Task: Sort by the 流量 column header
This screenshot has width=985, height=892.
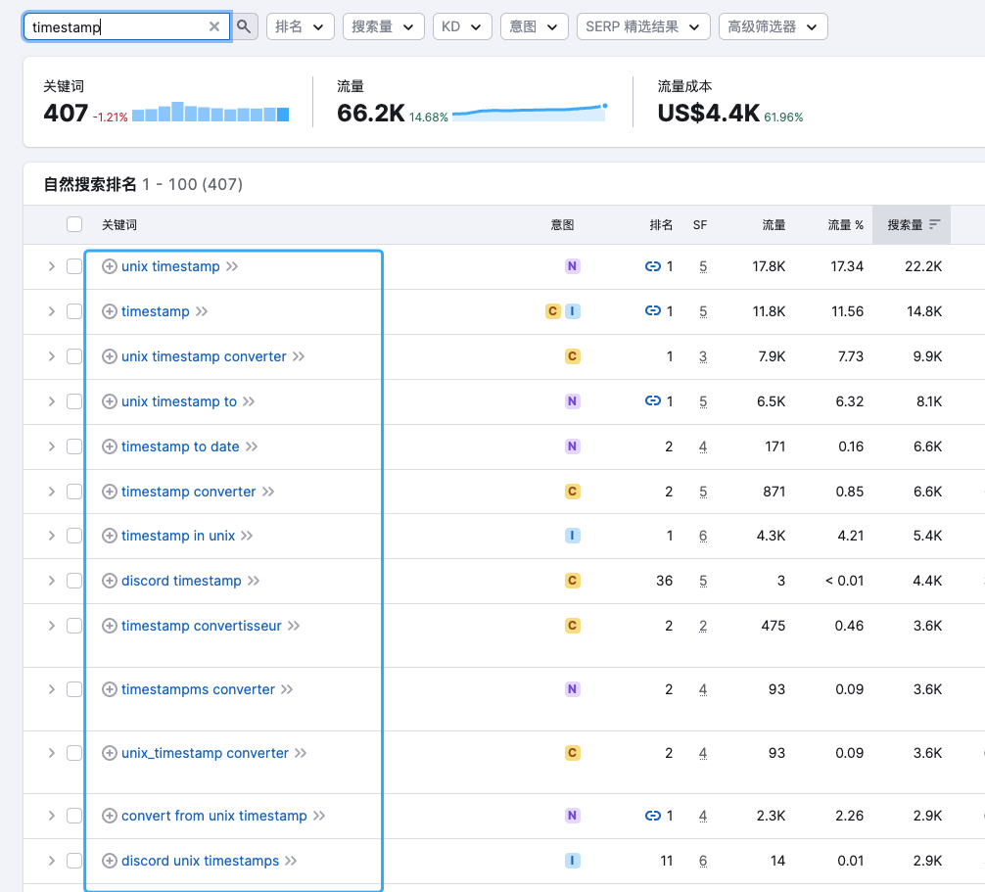Action: [774, 225]
